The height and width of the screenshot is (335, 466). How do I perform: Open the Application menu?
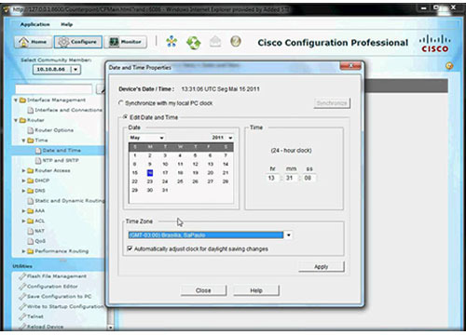34,24
